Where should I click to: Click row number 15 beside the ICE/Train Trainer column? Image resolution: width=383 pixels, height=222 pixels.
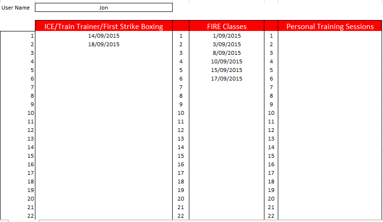pos(31,156)
